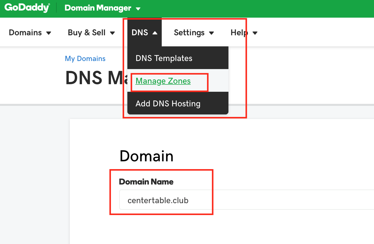This screenshot has width=374, height=244.
Task: Click the Domain Name label
Action: [x=146, y=182]
